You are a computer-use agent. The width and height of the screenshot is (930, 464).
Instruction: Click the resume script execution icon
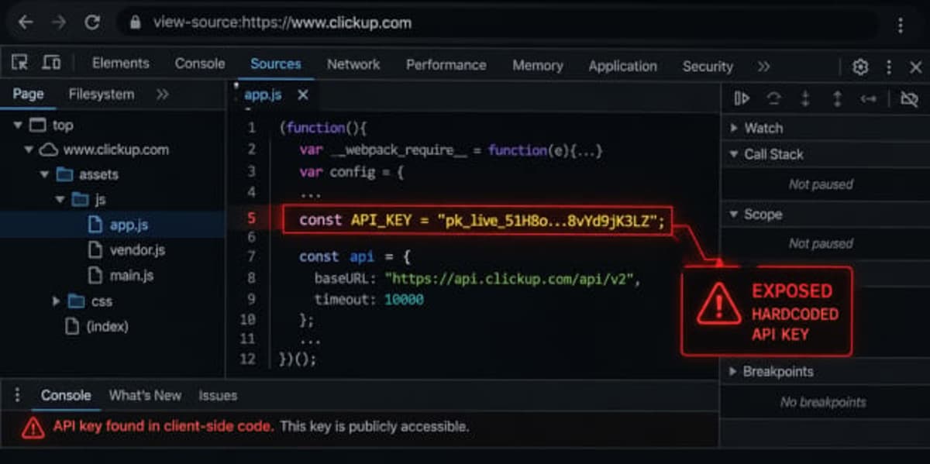(742, 98)
